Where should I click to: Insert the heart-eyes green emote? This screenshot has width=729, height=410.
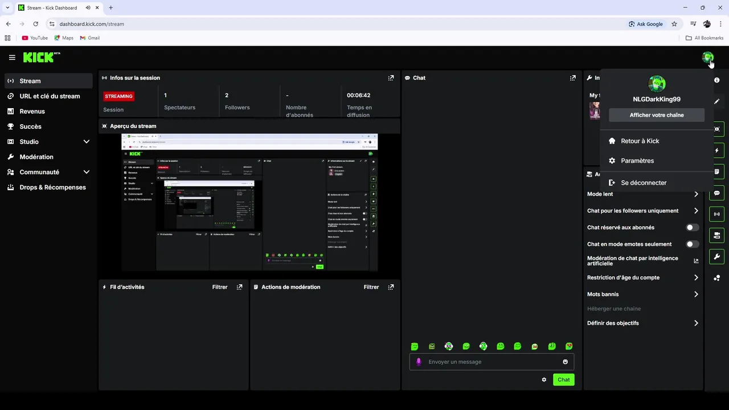point(569,346)
